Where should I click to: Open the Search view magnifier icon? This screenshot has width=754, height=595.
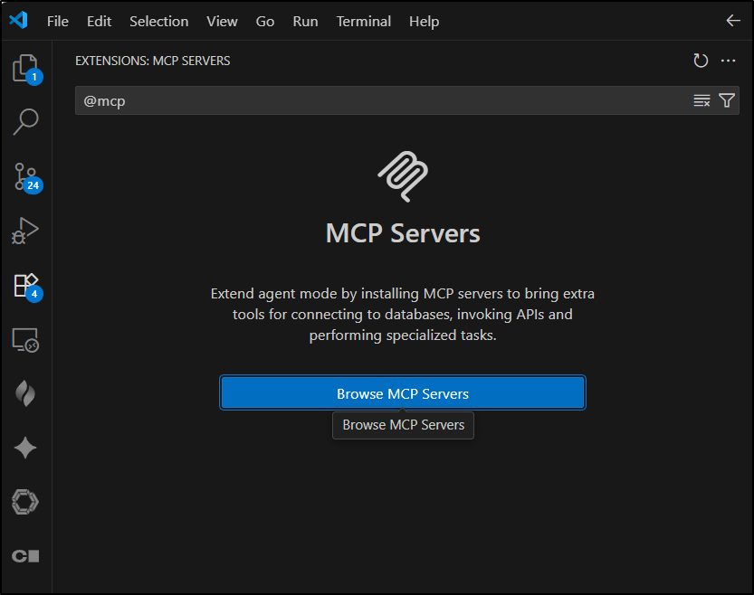coord(25,121)
